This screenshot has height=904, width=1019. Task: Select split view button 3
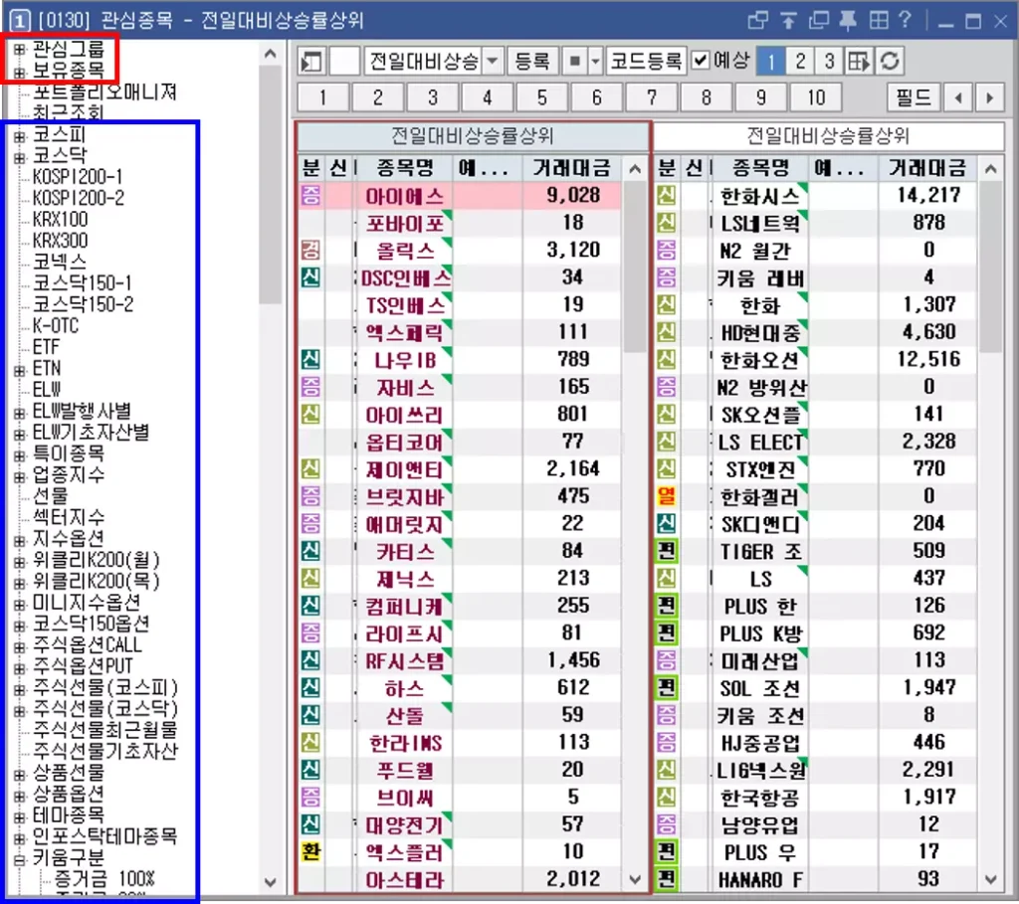click(x=829, y=61)
